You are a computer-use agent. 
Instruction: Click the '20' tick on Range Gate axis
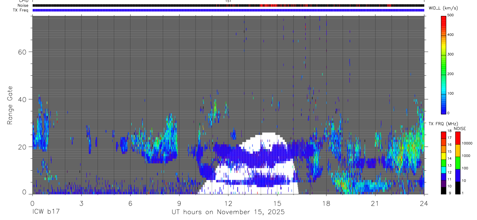pos(22,147)
